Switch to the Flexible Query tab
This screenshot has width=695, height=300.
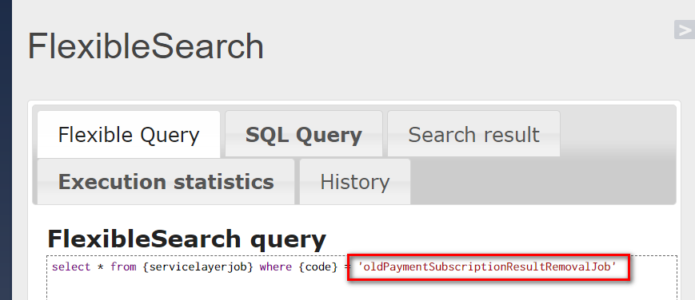click(129, 135)
